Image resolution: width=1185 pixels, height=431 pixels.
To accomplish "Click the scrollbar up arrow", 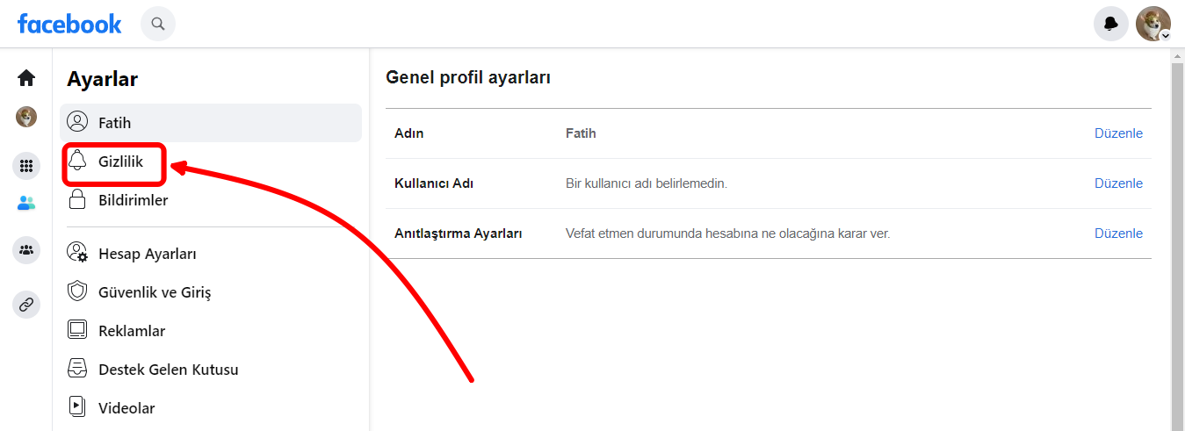I will (x=1178, y=54).
